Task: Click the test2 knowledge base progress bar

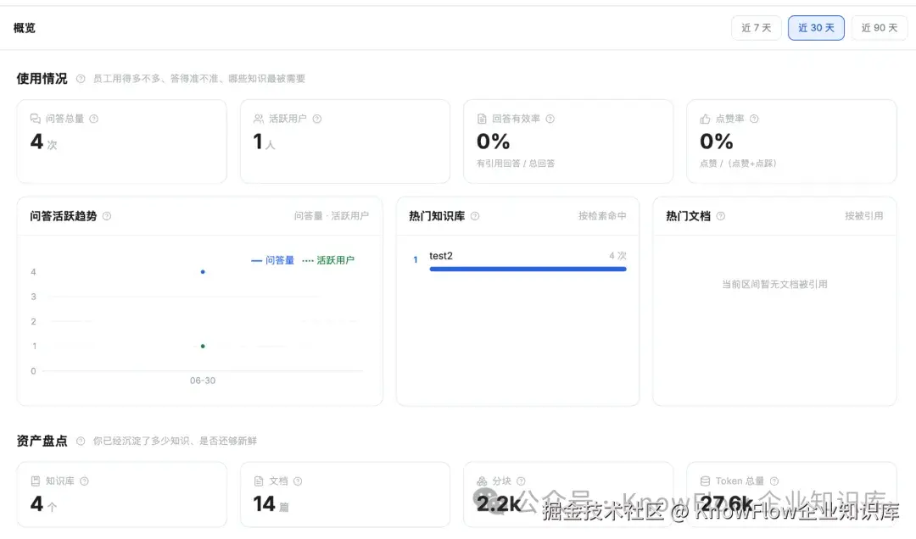Action: click(528, 269)
